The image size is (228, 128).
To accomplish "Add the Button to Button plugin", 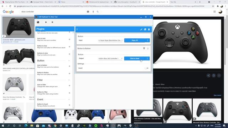I will [69, 74].
